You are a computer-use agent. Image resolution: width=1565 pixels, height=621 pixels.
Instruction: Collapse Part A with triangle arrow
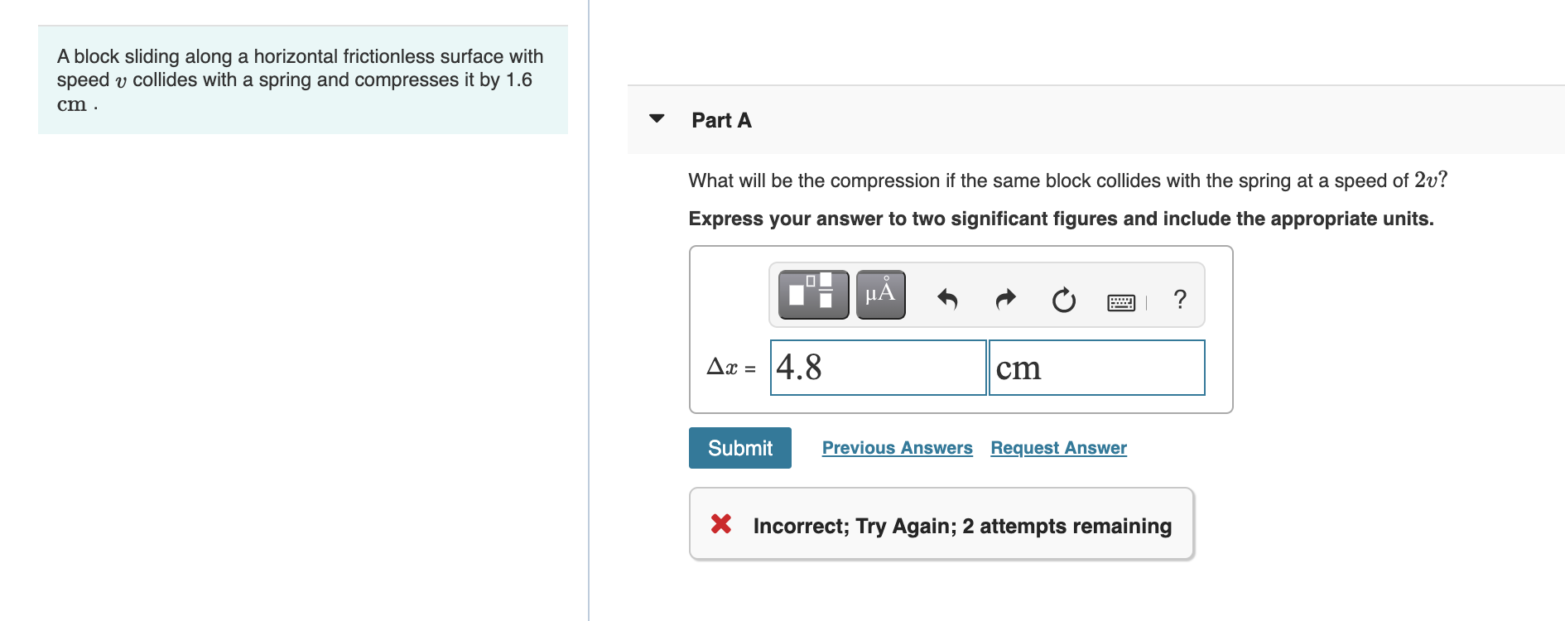[657, 119]
